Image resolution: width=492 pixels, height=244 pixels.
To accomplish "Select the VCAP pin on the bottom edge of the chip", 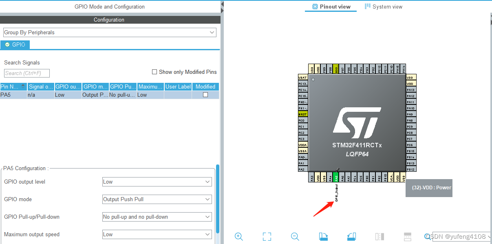I will coord(391,177).
